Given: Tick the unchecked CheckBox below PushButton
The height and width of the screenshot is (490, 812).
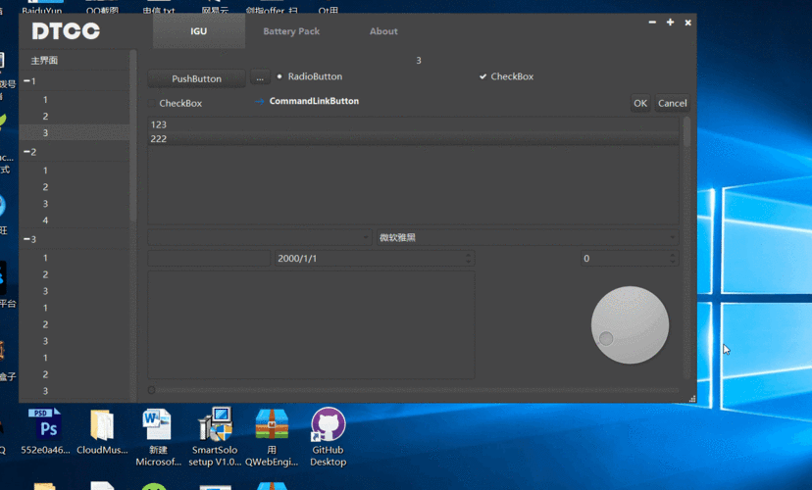Looking at the screenshot, I should point(175,103).
